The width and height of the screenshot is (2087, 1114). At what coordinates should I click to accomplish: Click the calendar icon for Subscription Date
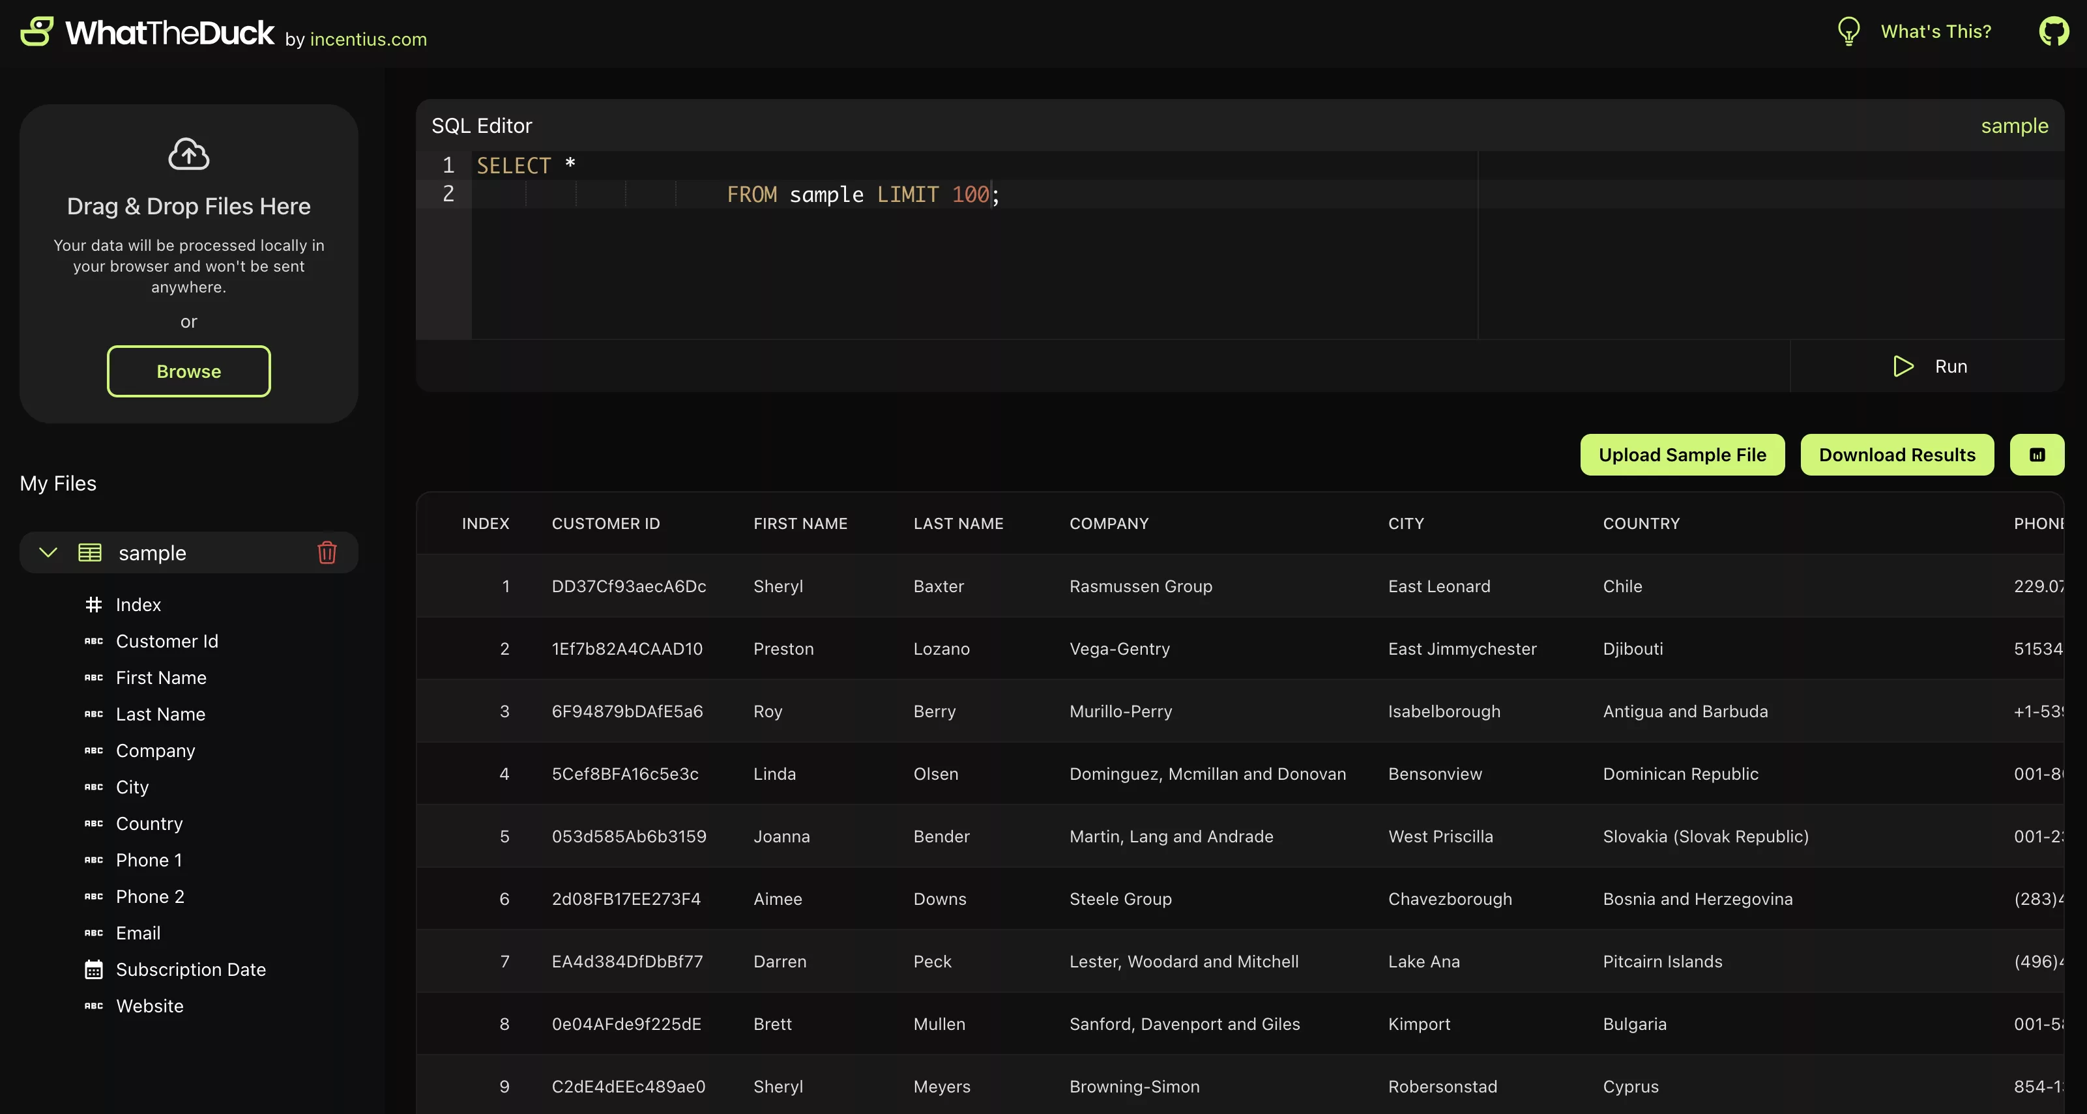click(94, 969)
